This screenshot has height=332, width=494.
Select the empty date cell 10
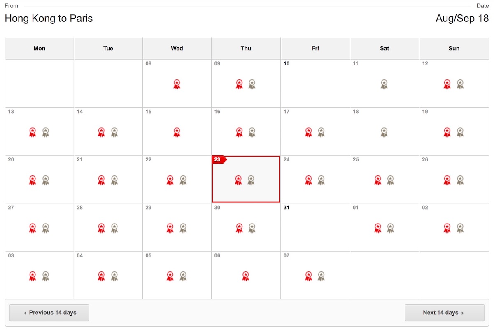315,83
